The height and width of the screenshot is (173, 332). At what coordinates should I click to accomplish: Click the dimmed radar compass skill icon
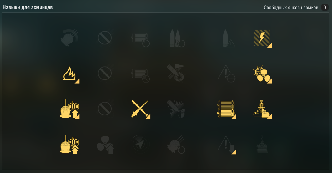click(140, 144)
